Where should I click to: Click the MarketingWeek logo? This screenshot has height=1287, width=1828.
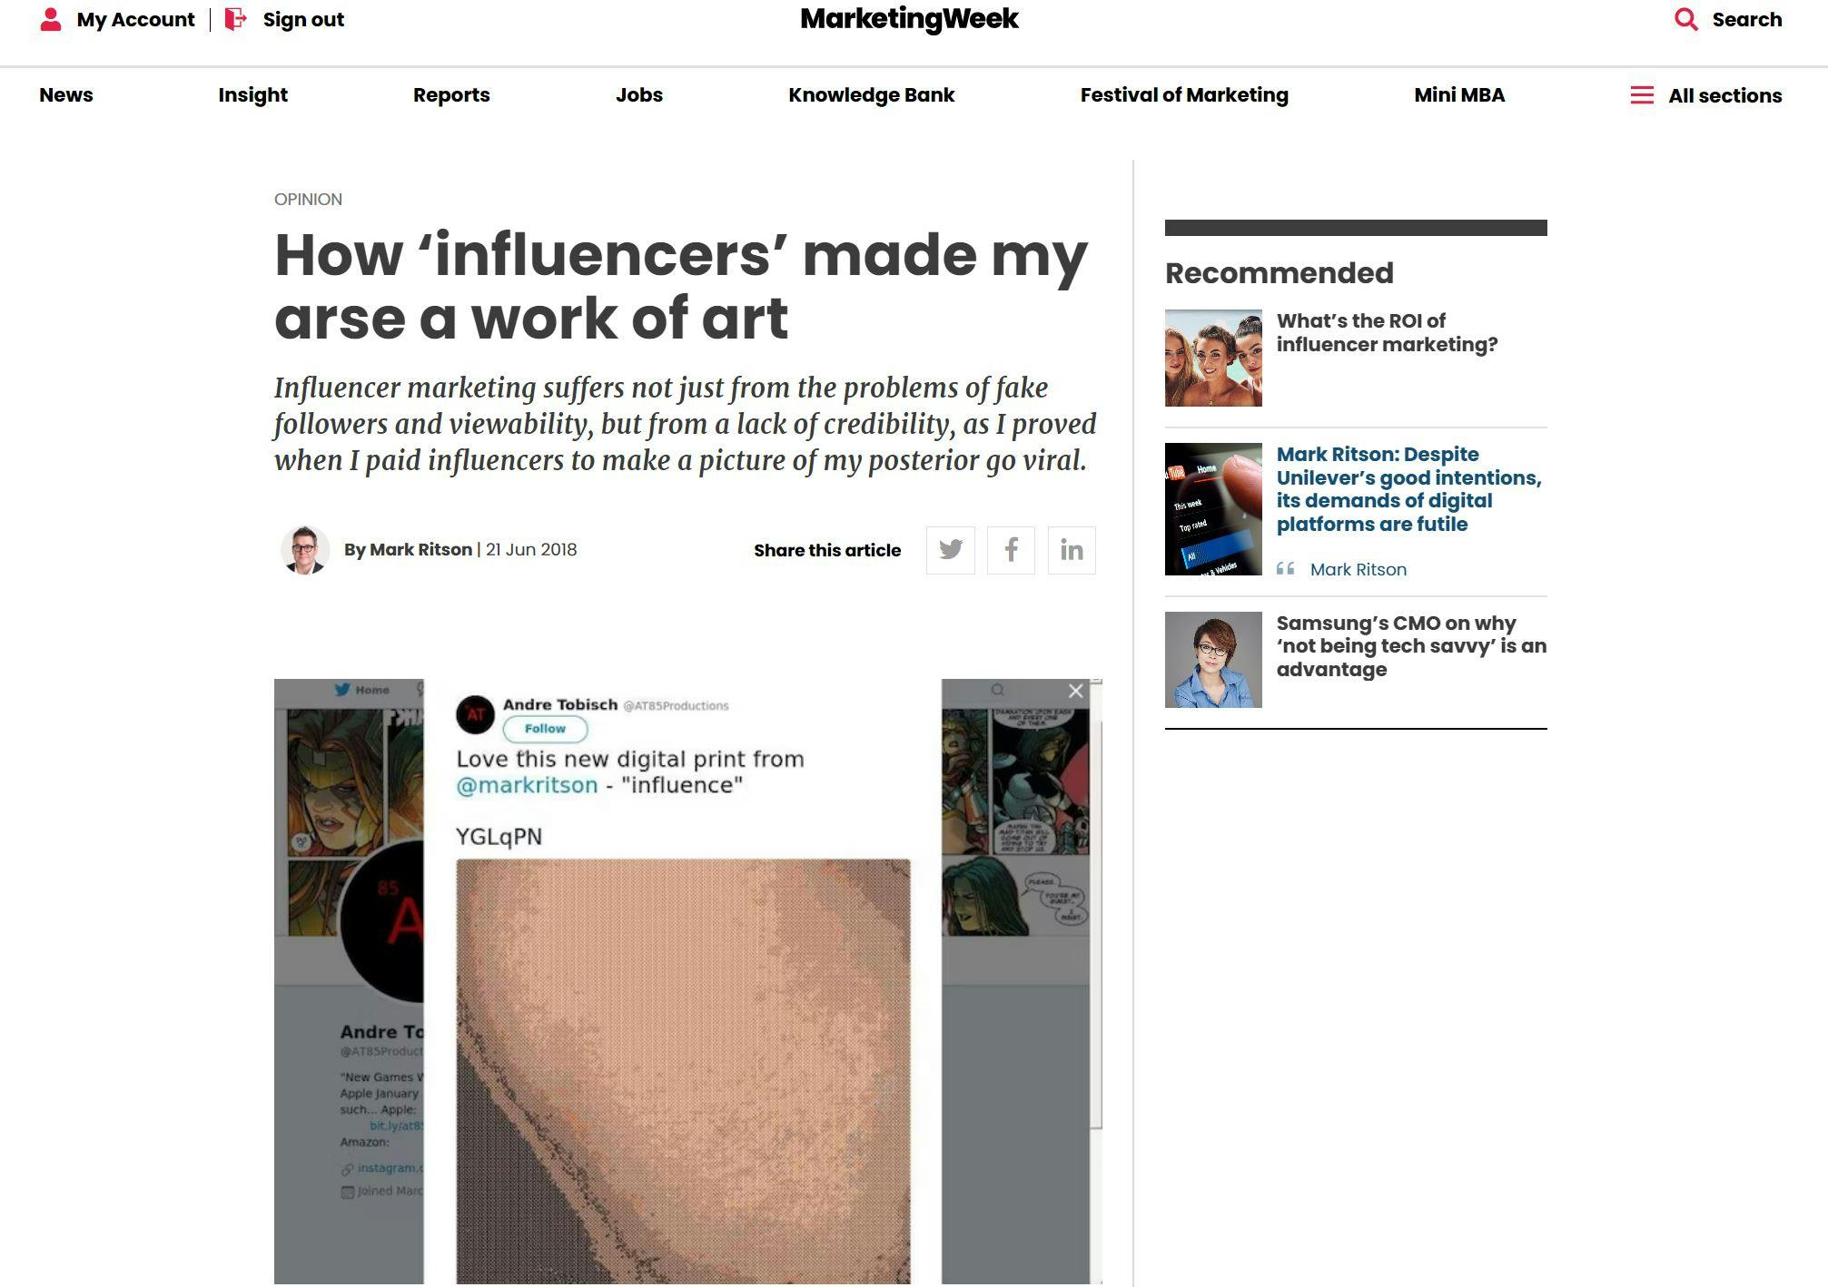click(x=909, y=19)
